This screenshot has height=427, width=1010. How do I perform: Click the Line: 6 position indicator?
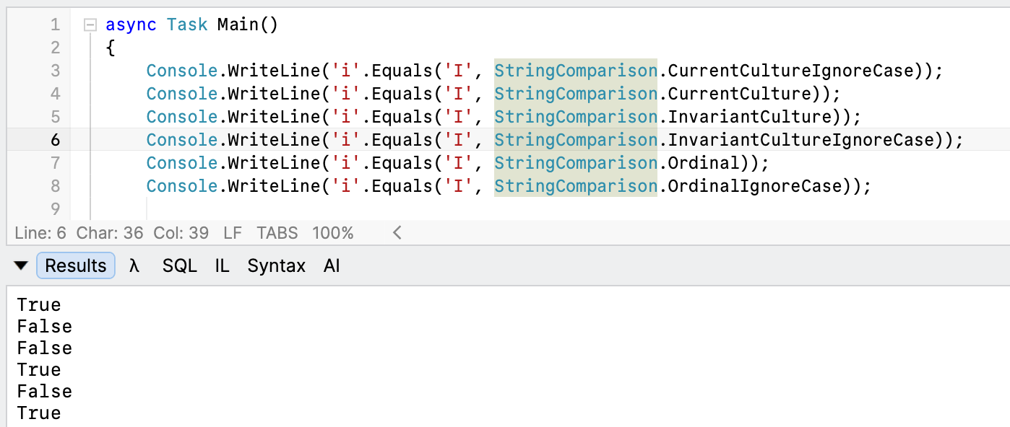click(40, 233)
